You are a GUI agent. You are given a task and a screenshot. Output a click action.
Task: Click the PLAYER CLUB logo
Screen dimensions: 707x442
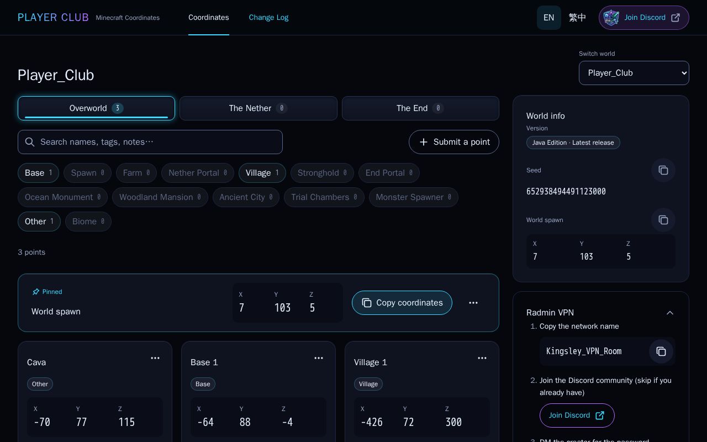53,18
